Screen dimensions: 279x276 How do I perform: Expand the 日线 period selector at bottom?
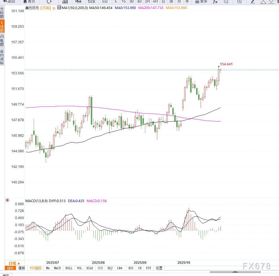[x=14, y=263]
